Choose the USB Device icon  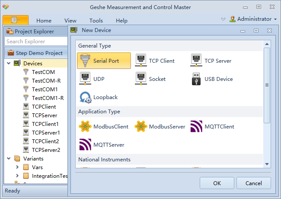196,79
